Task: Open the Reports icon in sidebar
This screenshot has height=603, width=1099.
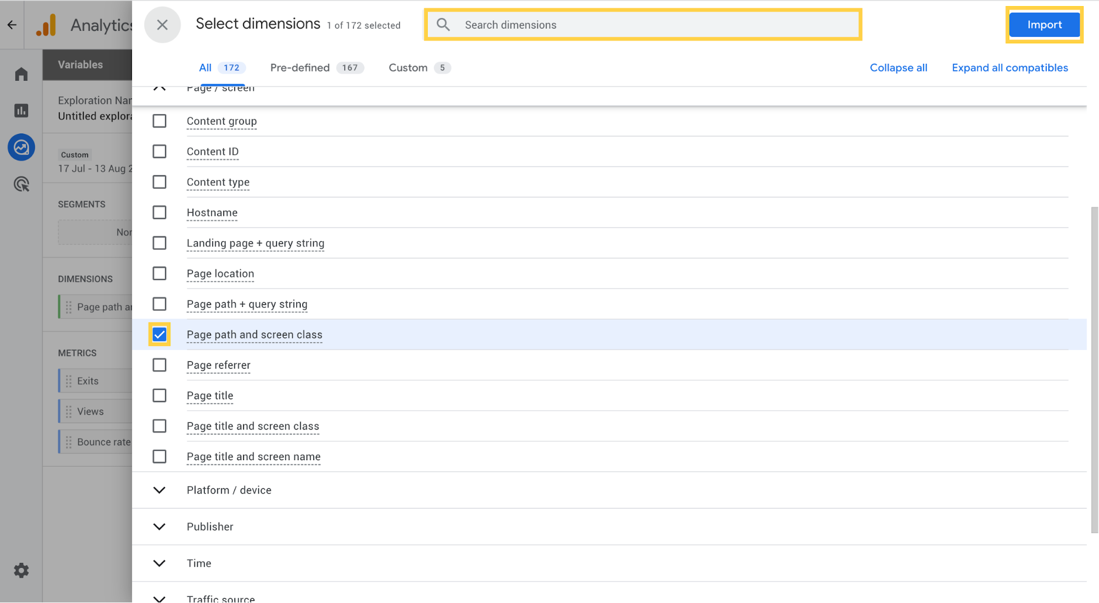Action: coord(21,110)
